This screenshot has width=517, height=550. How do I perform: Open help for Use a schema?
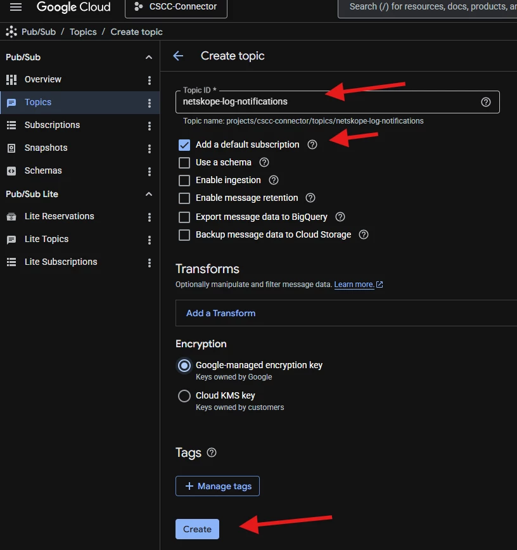(x=264, y=162)
